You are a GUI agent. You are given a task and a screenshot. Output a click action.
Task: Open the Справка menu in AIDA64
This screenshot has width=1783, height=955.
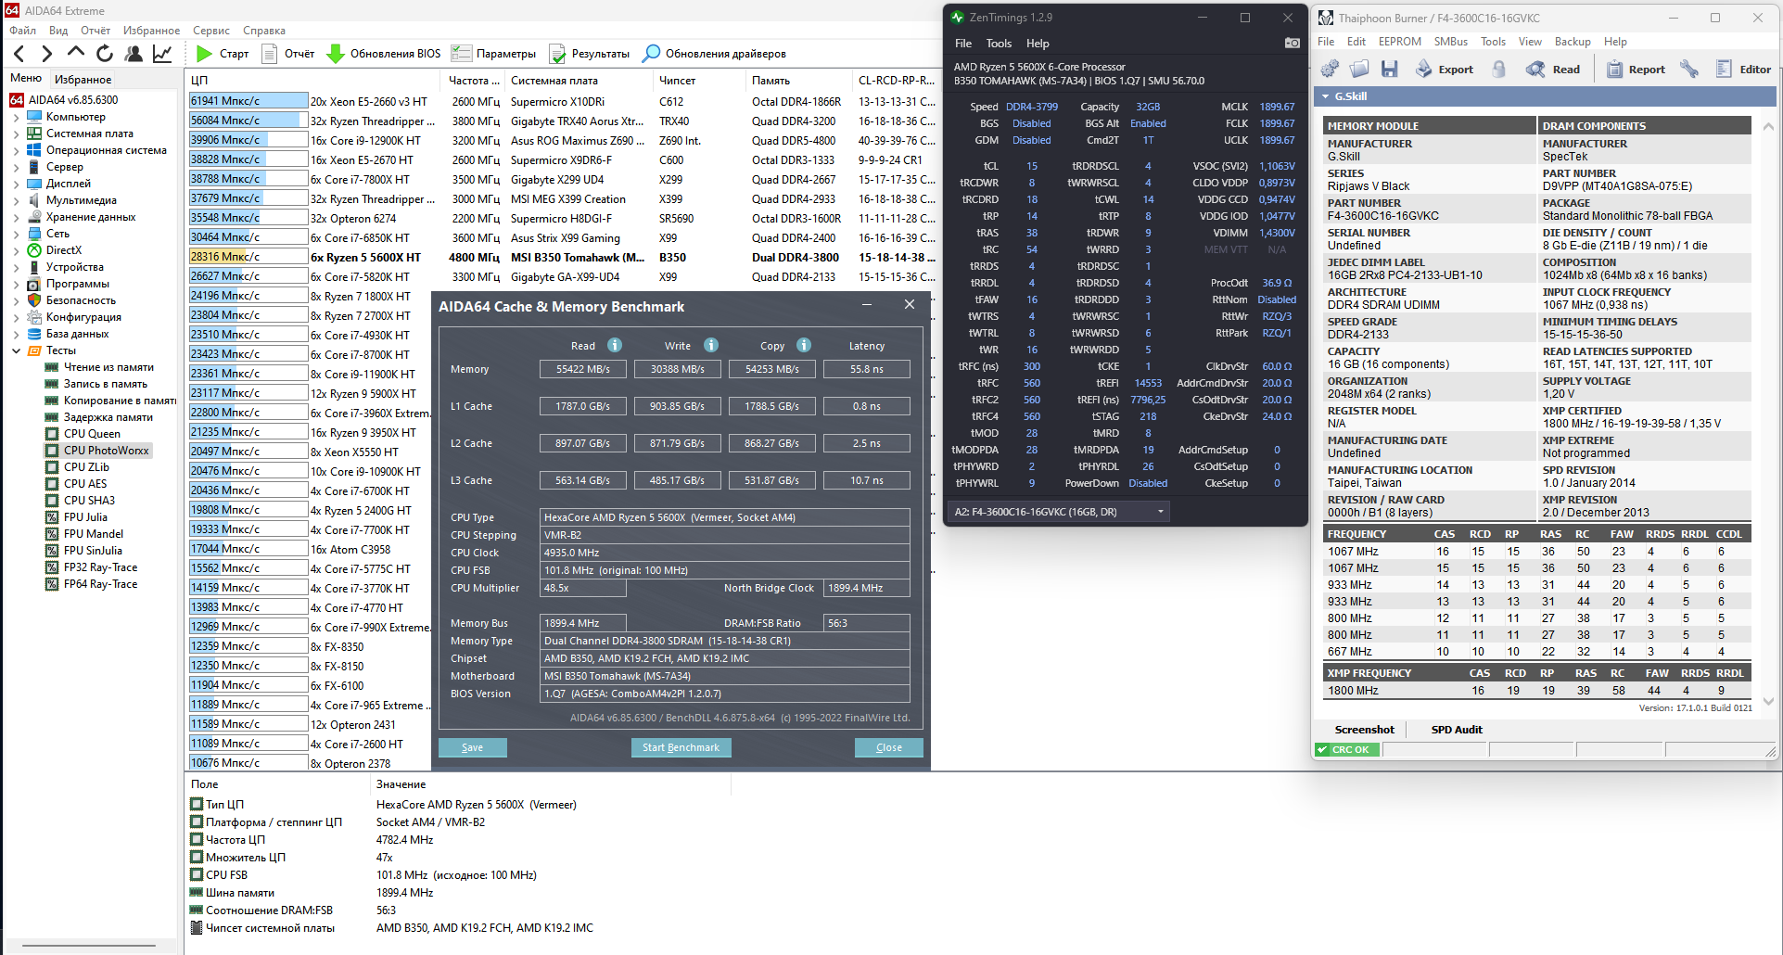(x=264, y=31)
